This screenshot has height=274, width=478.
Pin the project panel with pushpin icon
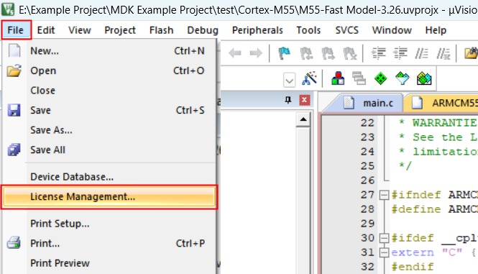pyautogui.click(x=288, y=100)
